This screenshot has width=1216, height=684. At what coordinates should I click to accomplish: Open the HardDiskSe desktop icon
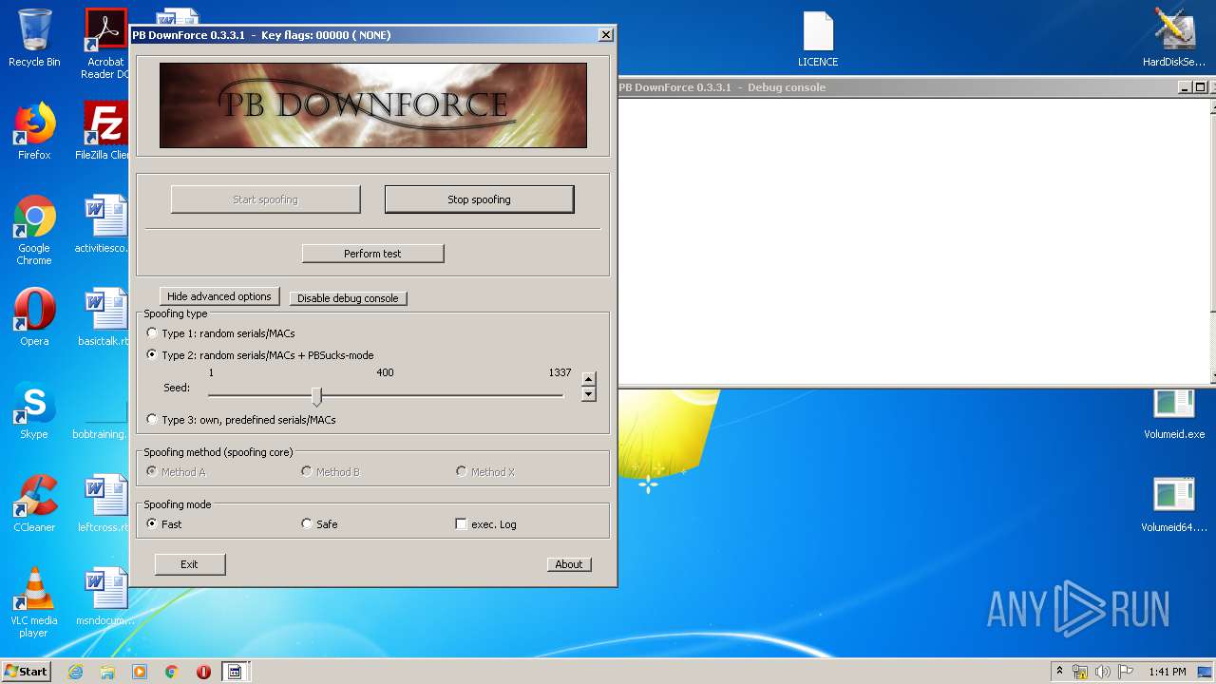1174,38
